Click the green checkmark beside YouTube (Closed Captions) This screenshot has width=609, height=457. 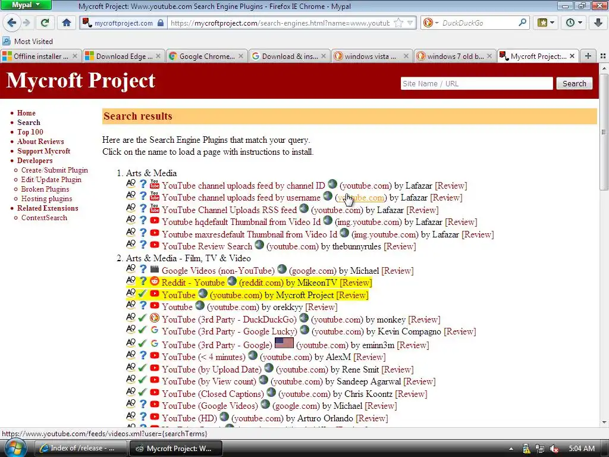(x=143, y=392)
